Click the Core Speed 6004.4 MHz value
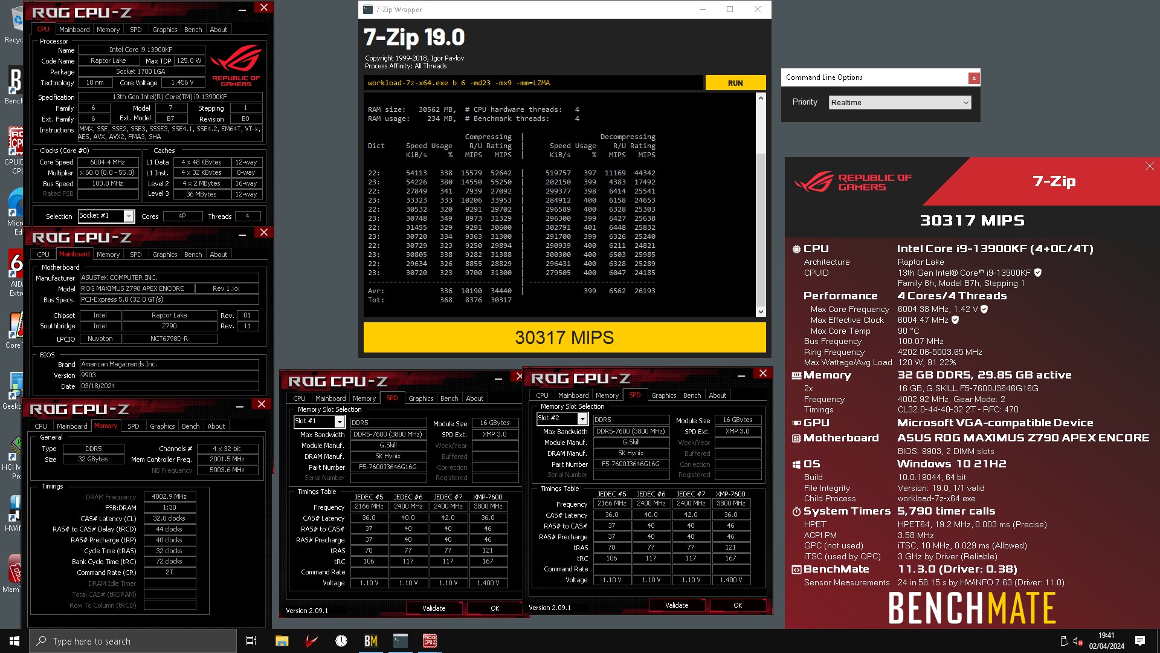Viewport: 1160px width, 653px height. [108, 162]
